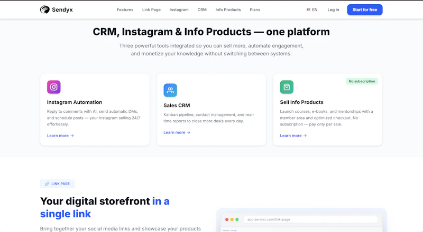Click the No subscription badge
The image size is (423, 232).
pyautogui.click(x=362, y=81)
